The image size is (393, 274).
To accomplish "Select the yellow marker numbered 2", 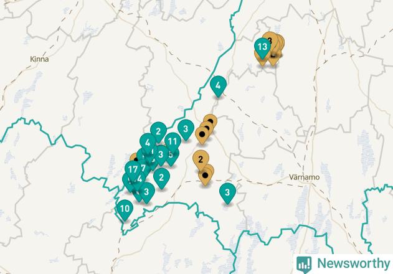I will [x=201, y=161].
